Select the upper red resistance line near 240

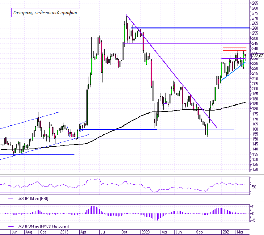click(x=235, y=48)
